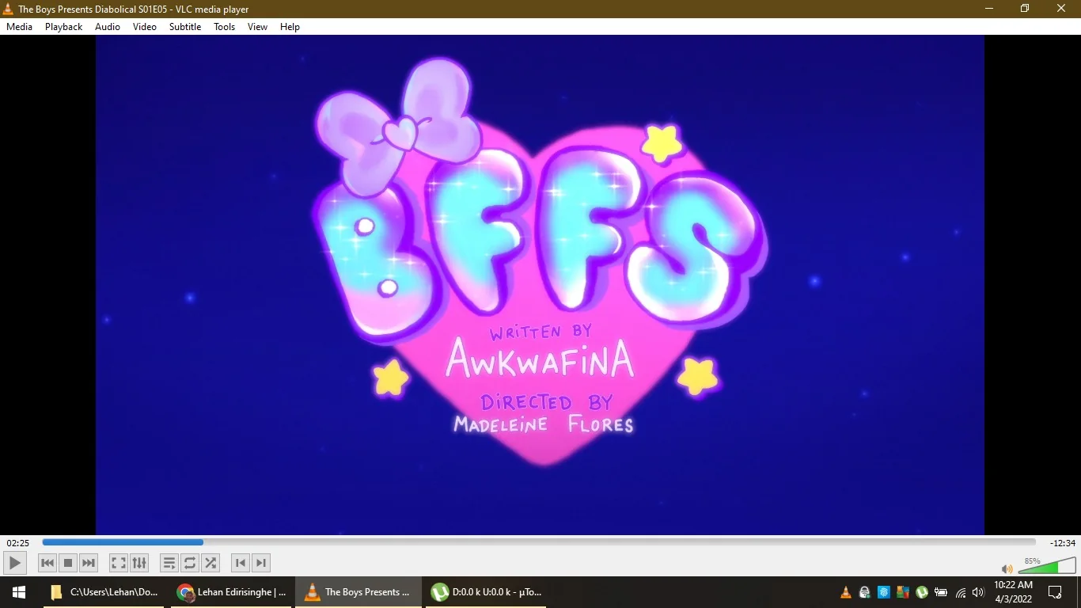Screen dimensions: 1081x608
Task: Open µTorrent icon in system tray
Action: tap(922, 592)
